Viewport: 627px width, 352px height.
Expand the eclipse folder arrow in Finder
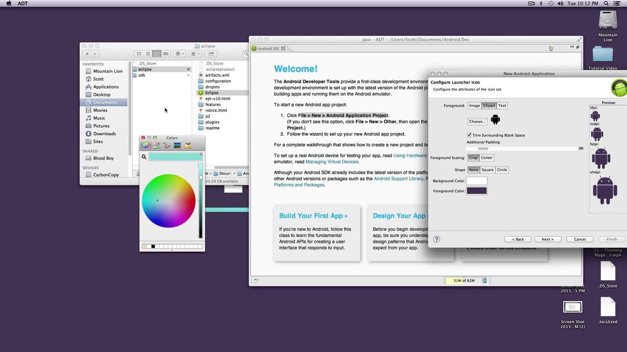[189, 69]
